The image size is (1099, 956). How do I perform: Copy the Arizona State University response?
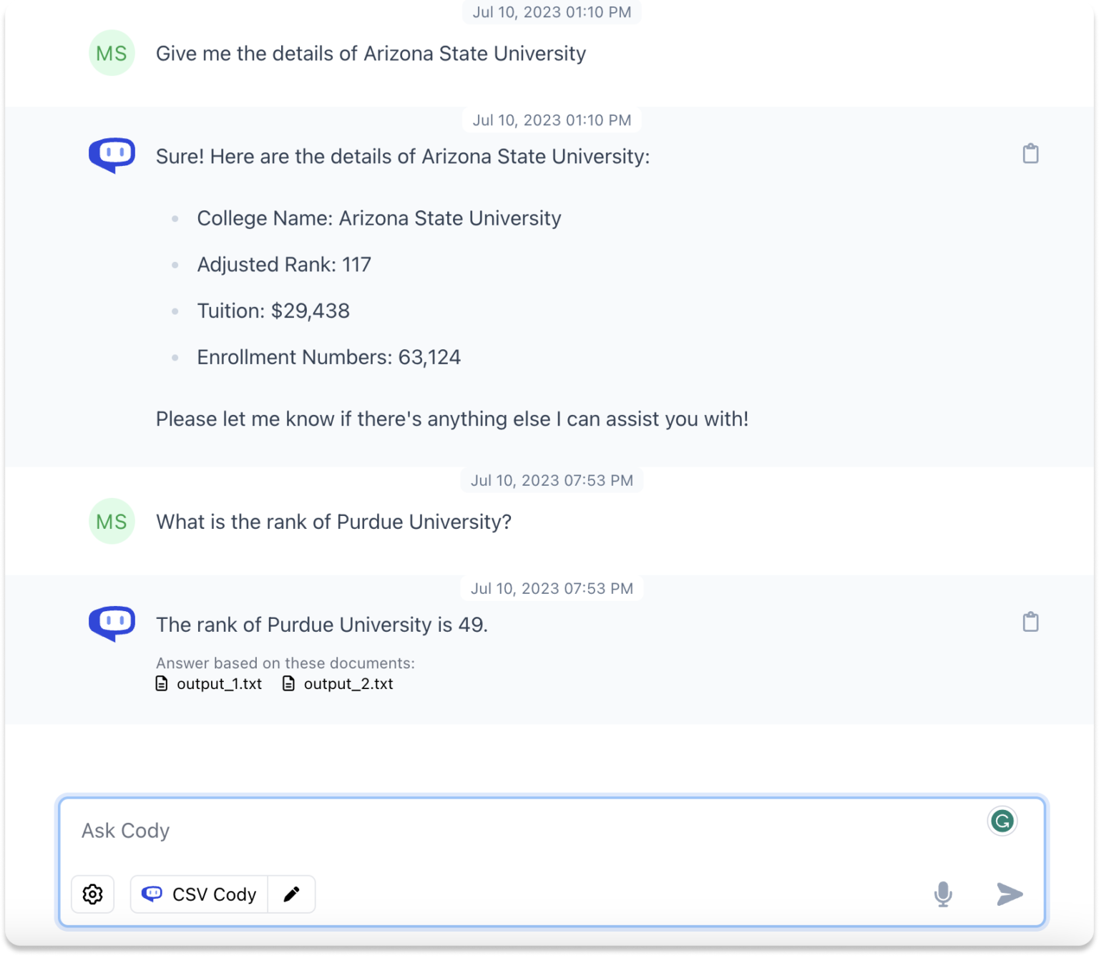pos(1030,154)
